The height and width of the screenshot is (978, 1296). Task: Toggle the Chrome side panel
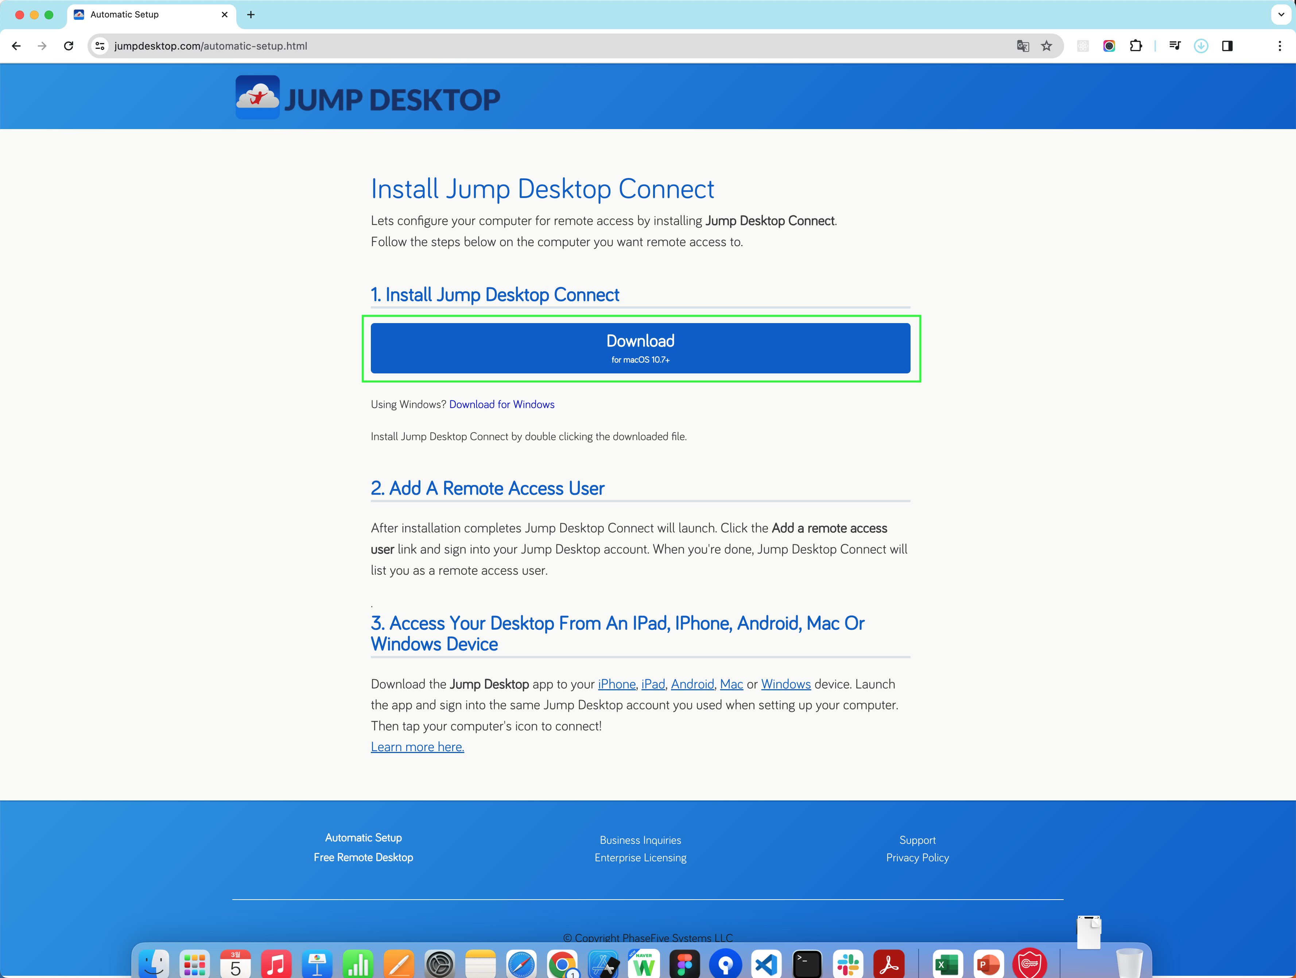pos(1227,46)
